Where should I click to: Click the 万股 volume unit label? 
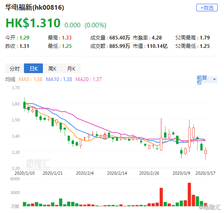[15, 206]
